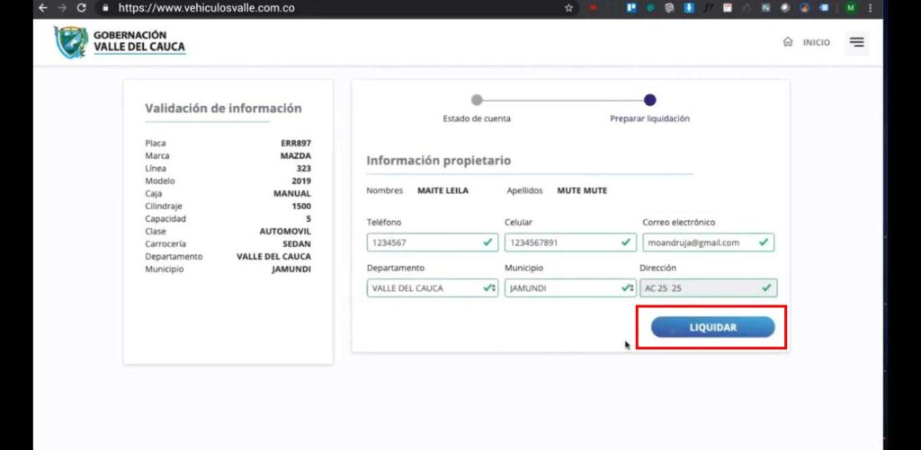Click the Teléfono input field
921x450 pixels.
433,243
